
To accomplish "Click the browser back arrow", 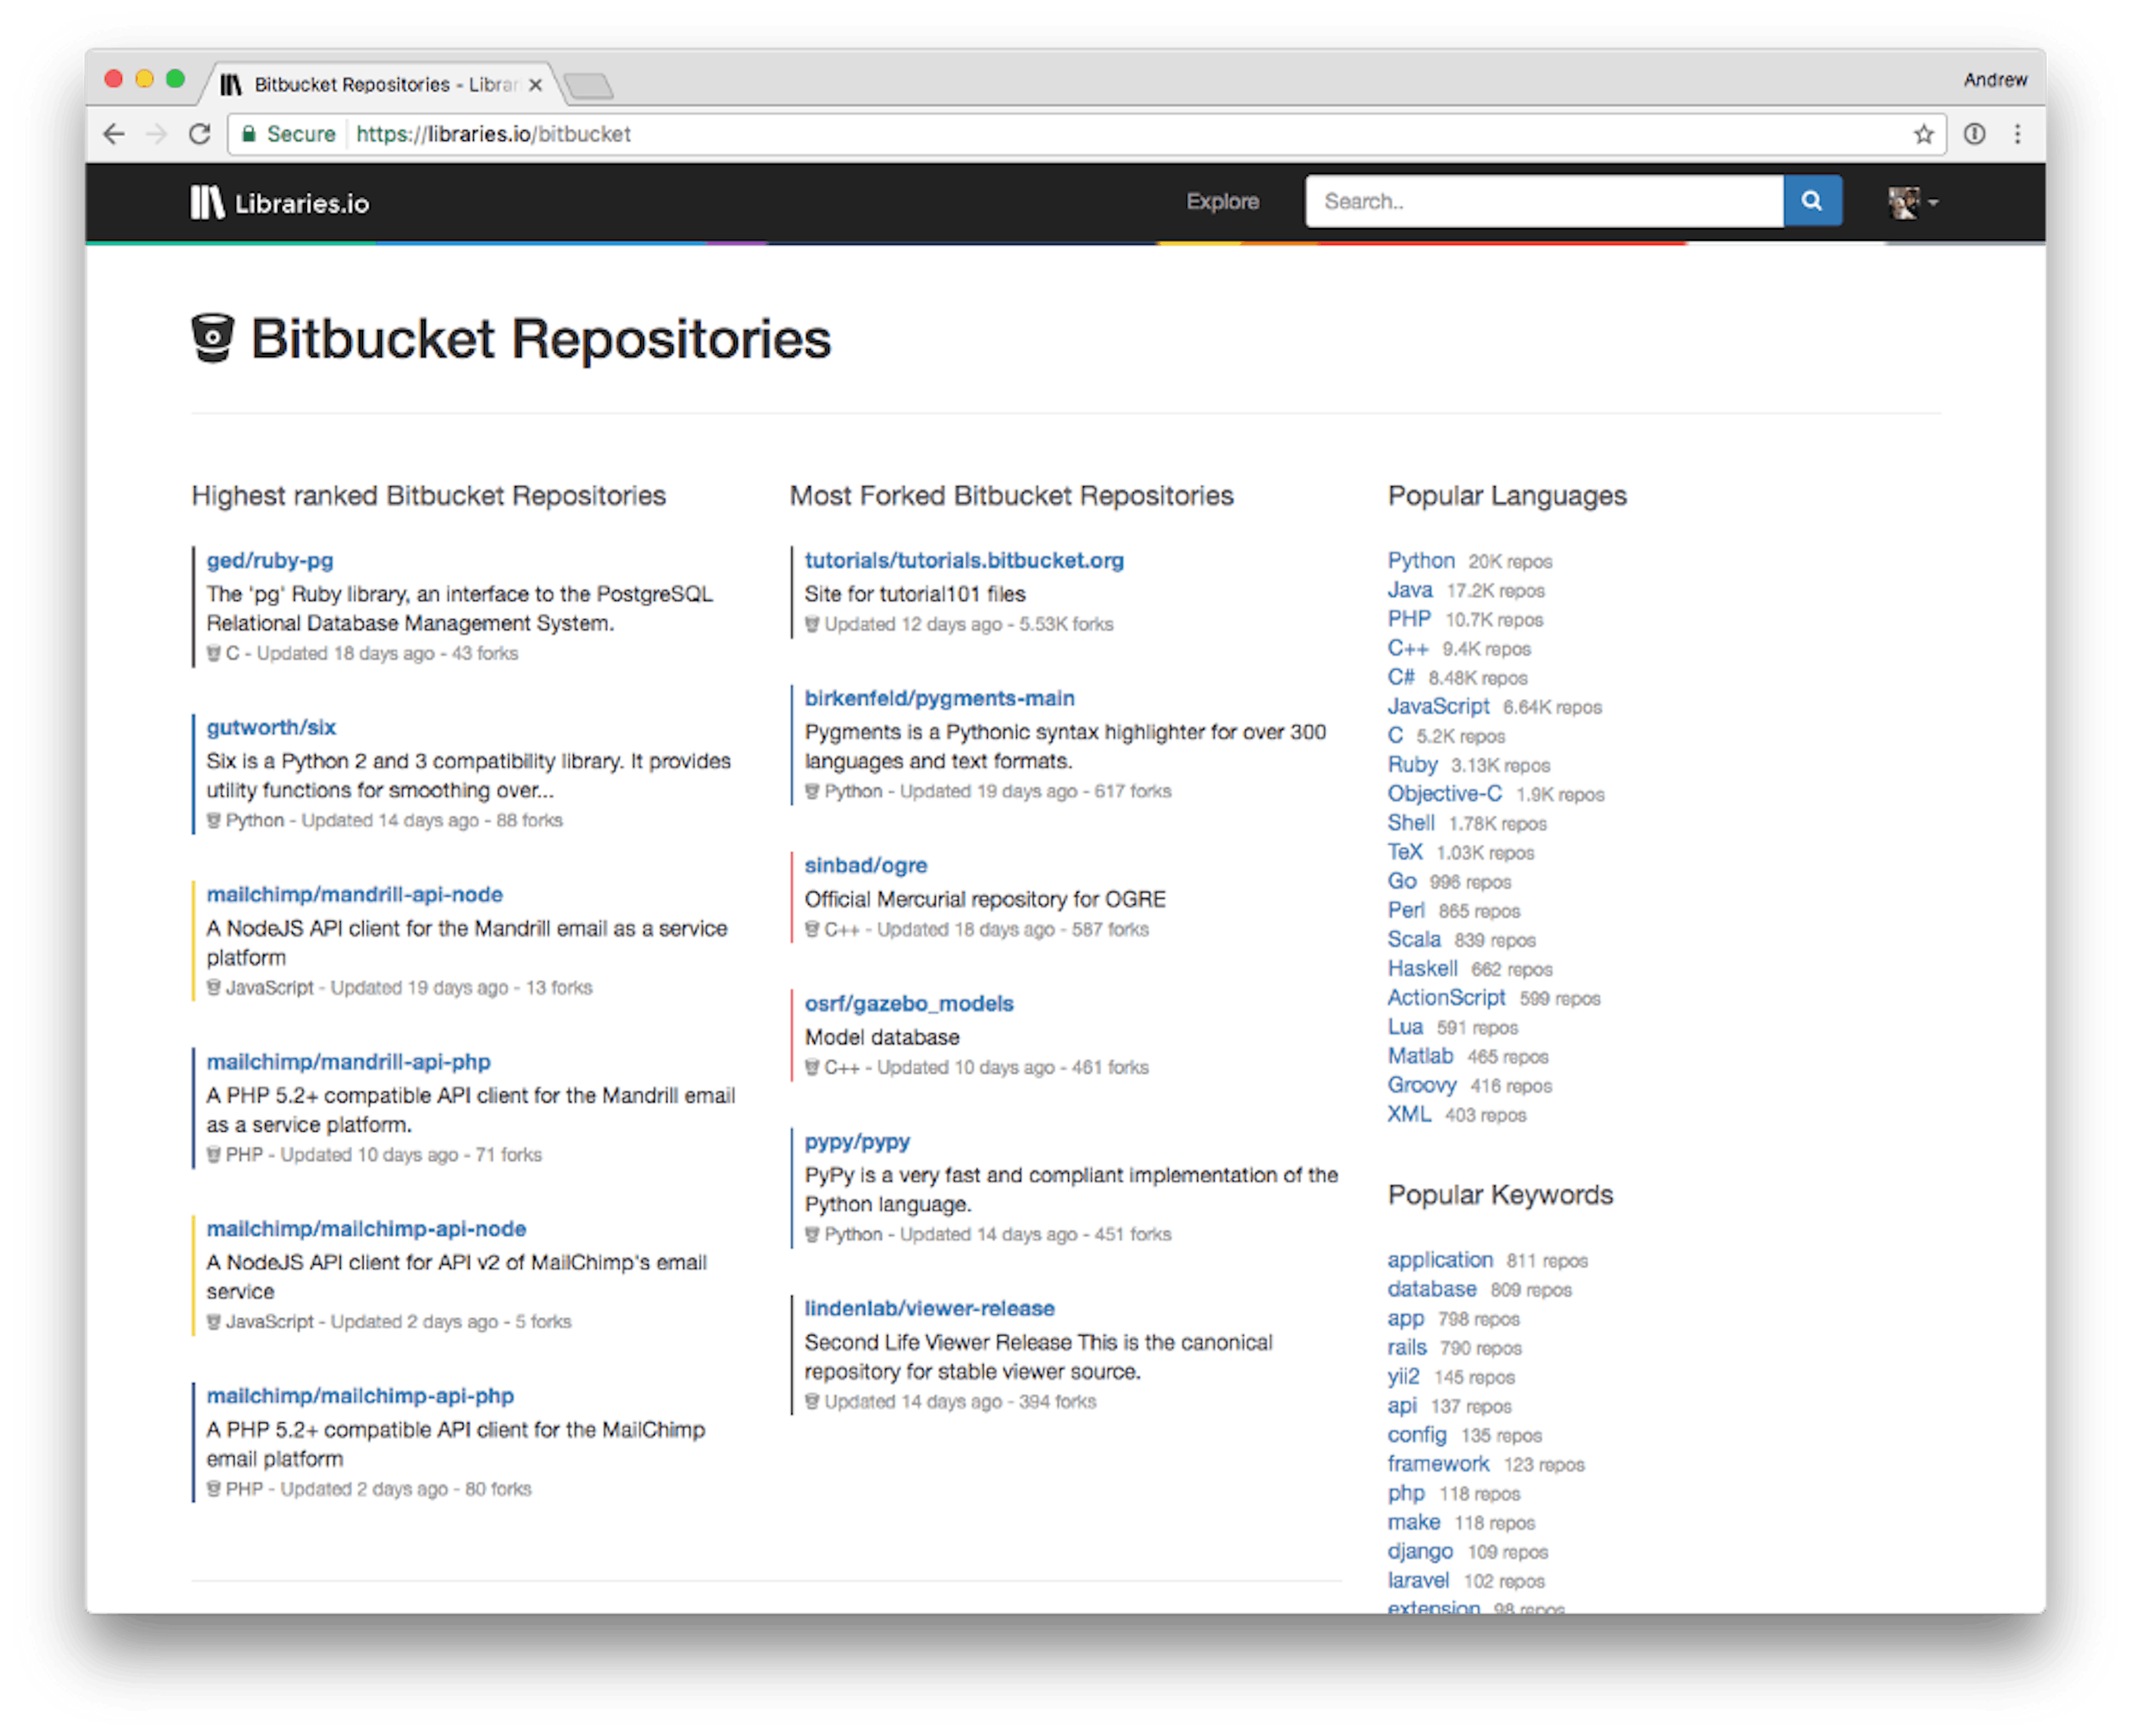I will coord(115,133).
